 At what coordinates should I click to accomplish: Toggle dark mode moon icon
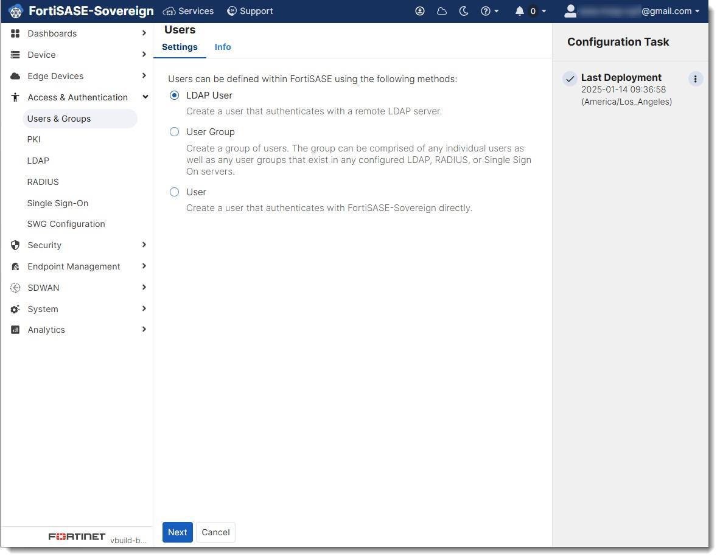pos(464,11)
